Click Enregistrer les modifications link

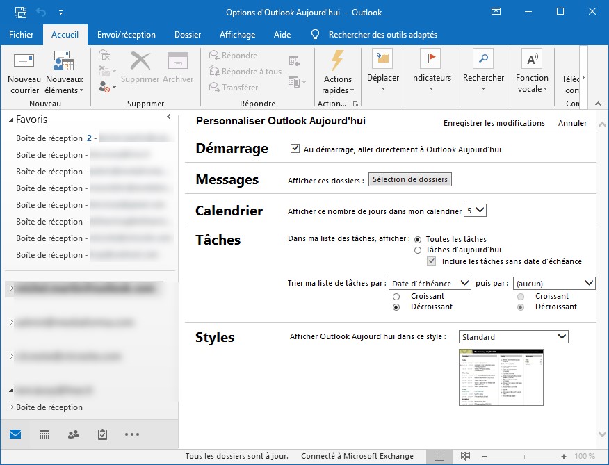tap(494, 123)
